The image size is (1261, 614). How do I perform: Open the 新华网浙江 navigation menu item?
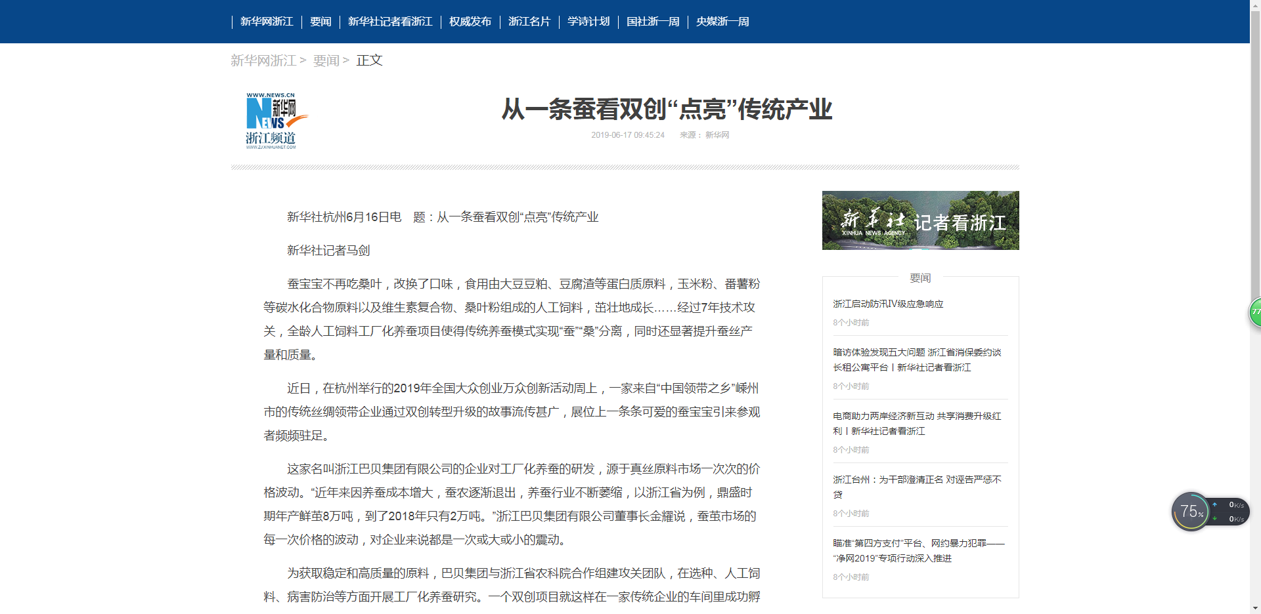(267, 22)
